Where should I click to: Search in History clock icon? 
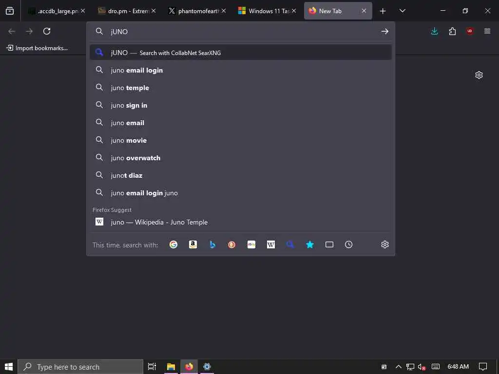point(349,244)
